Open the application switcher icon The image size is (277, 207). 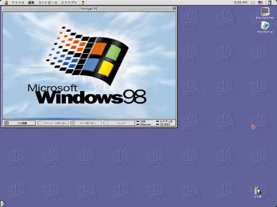click(x=270, y=3)
